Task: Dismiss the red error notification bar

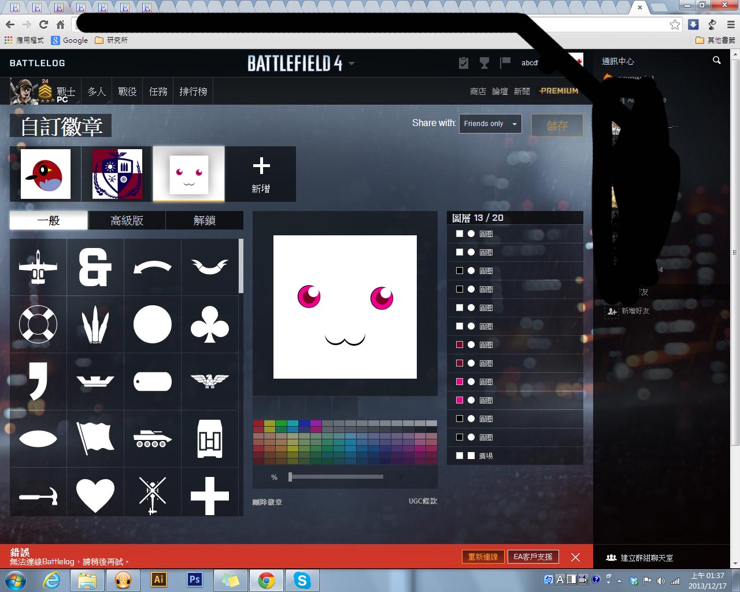Action: 575,557
